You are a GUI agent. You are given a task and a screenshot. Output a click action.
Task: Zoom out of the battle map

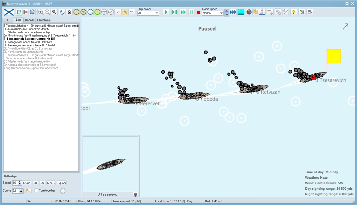pyautogui.click(x=47, y=12)
